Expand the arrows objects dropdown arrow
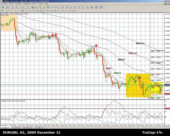 click(x=39, y=11)
